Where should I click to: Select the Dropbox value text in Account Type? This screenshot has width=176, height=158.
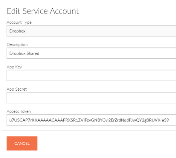(17, 31)
